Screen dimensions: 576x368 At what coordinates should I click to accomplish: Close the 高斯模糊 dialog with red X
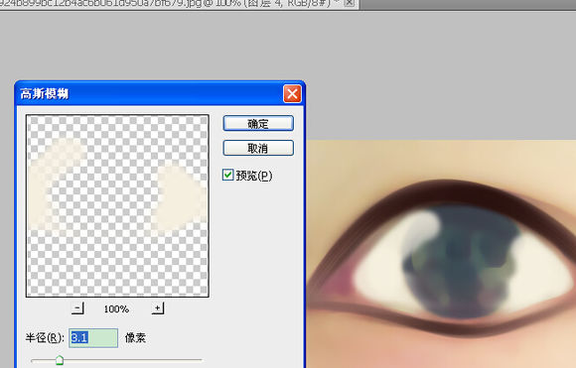pos(292,94)
